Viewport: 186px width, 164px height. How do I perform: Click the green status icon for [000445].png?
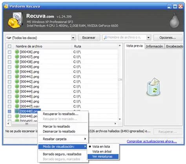point(17,96)
